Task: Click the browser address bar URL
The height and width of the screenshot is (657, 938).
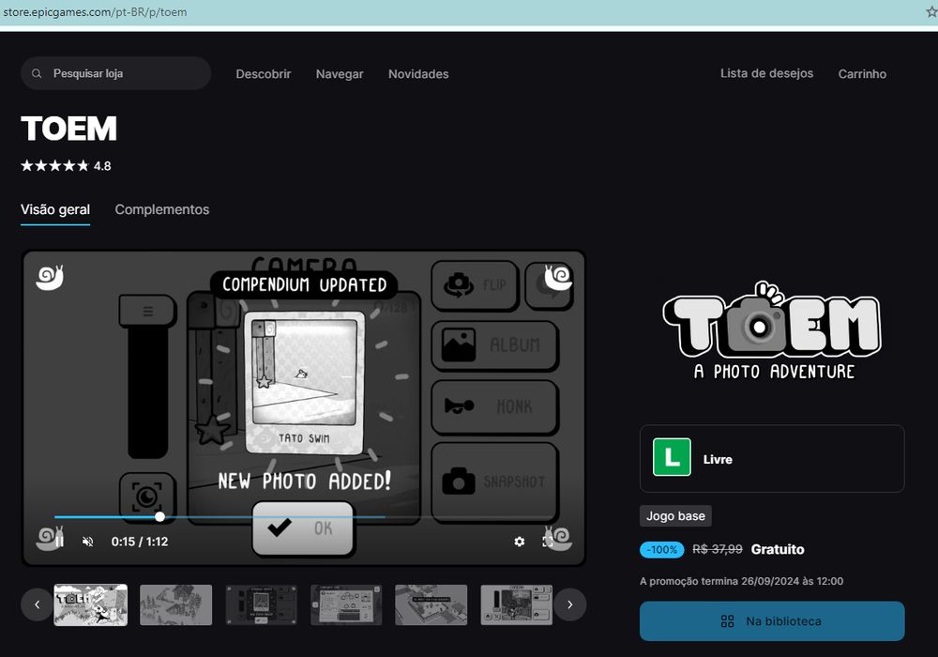Action: 95,12
